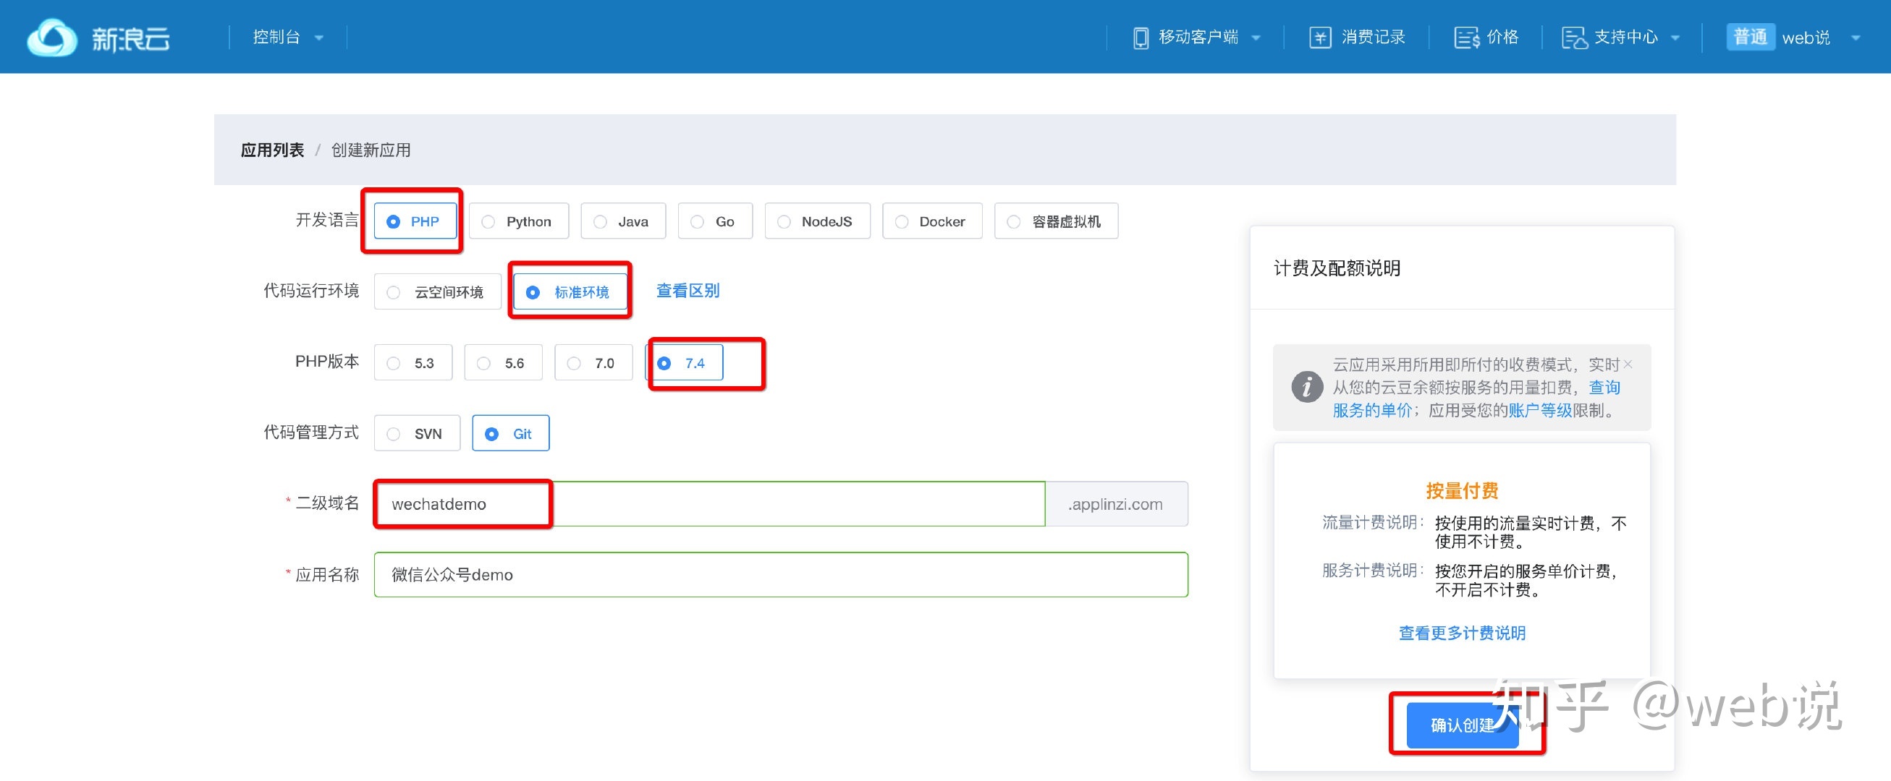1891x781 pixels.
Task: Click the .applinzi.com domain suffix
Action: (1116, 503)
